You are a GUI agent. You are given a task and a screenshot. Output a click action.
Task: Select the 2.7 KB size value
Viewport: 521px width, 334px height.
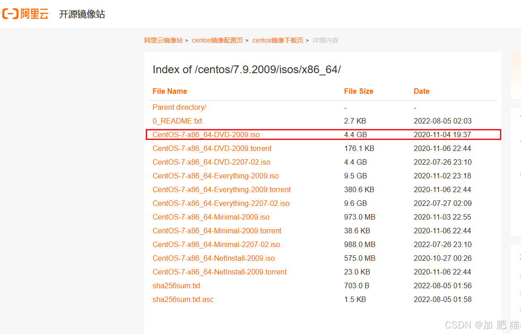pos(355,121)
